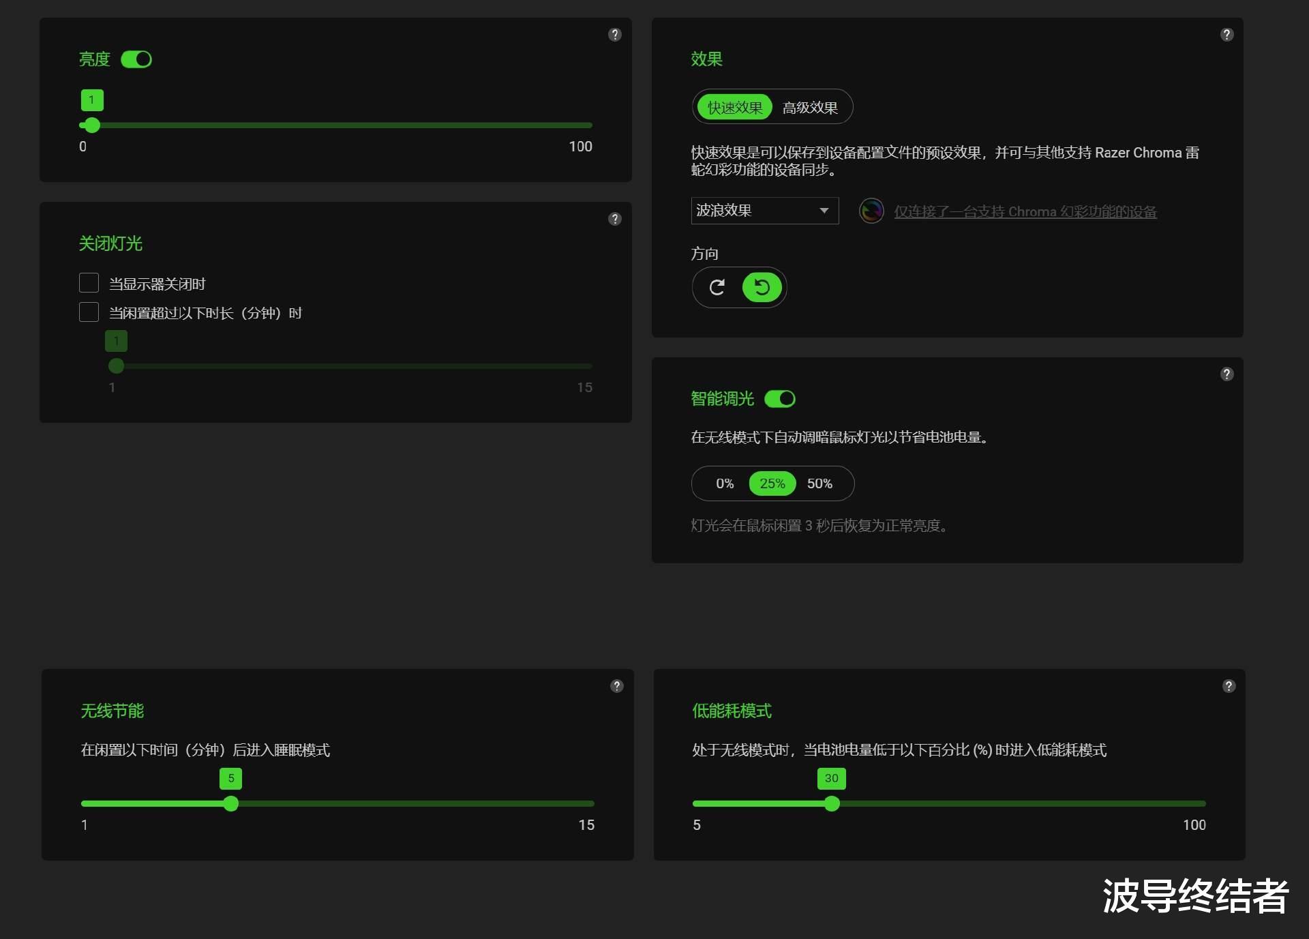1309x939 pixels.
Task: Switch to the 高级效果 advanced effects tab
Action: pyautogui.click(x=810, y=108)
